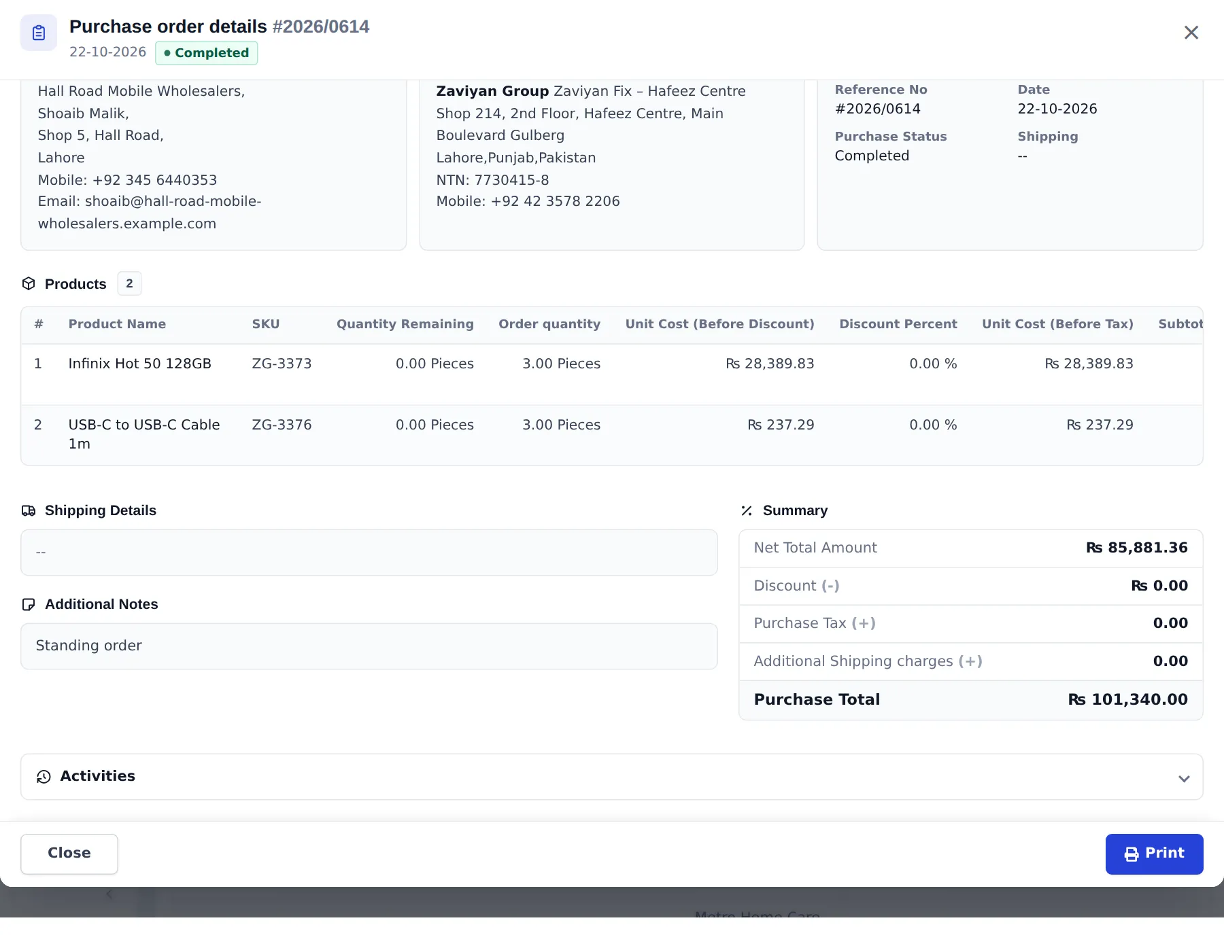Image resolution: width=1224 pixels, height=946 pixels.
Task: Click the Purchase Tax (+) row
Action: (970, 623)
